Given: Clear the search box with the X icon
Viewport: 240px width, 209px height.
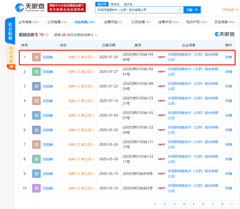Looking at the screenshot, I should click(x=180, y=10).
